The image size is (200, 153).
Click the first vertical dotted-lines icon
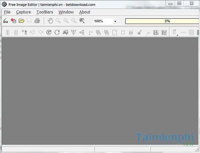8,32
